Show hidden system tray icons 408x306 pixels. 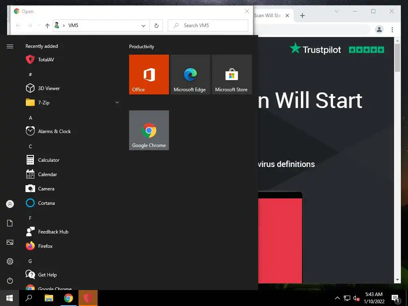337,298
